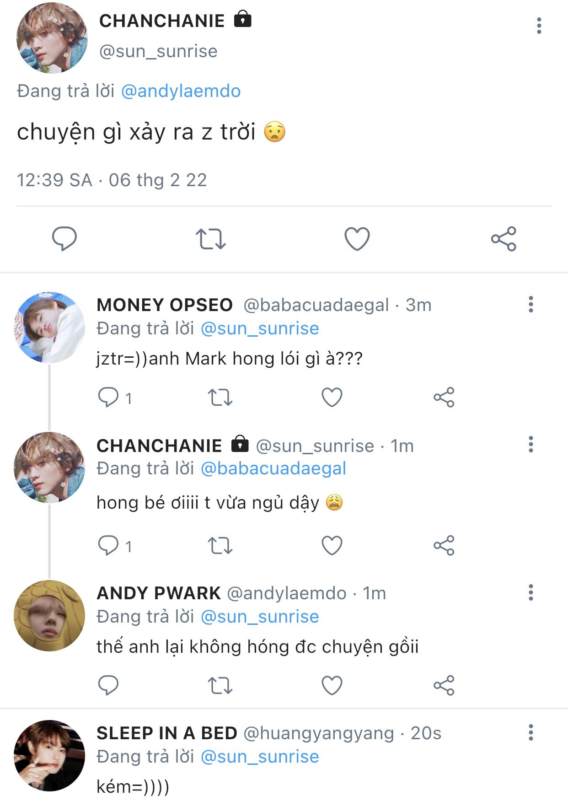Like the main tweet with heart icon
Screen dimensions: 568x801
pos(357,238)
